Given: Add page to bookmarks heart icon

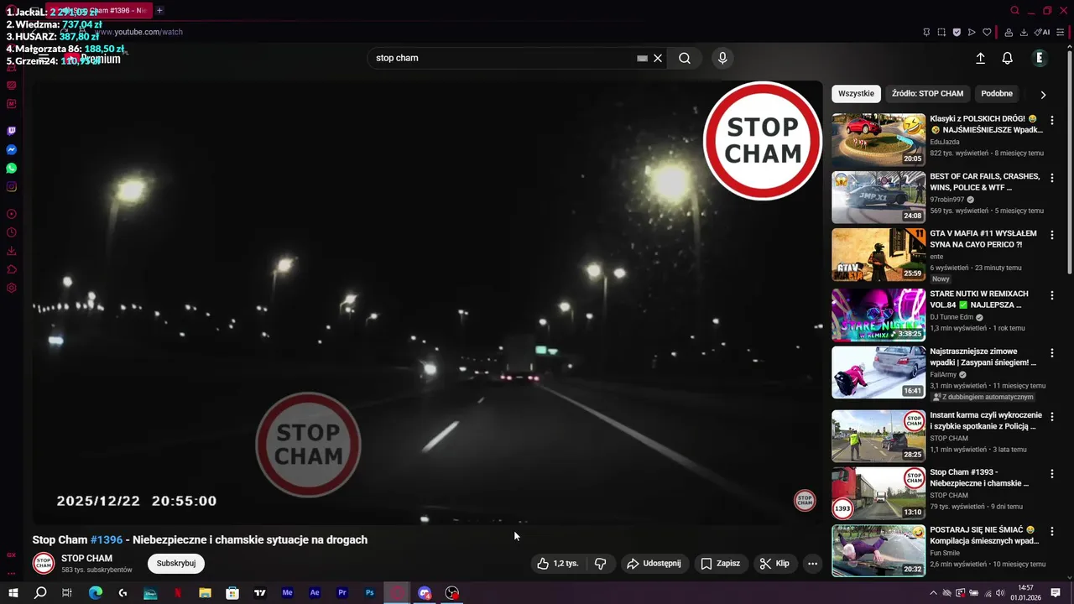Looking at the screenshot, I should 987,32.
